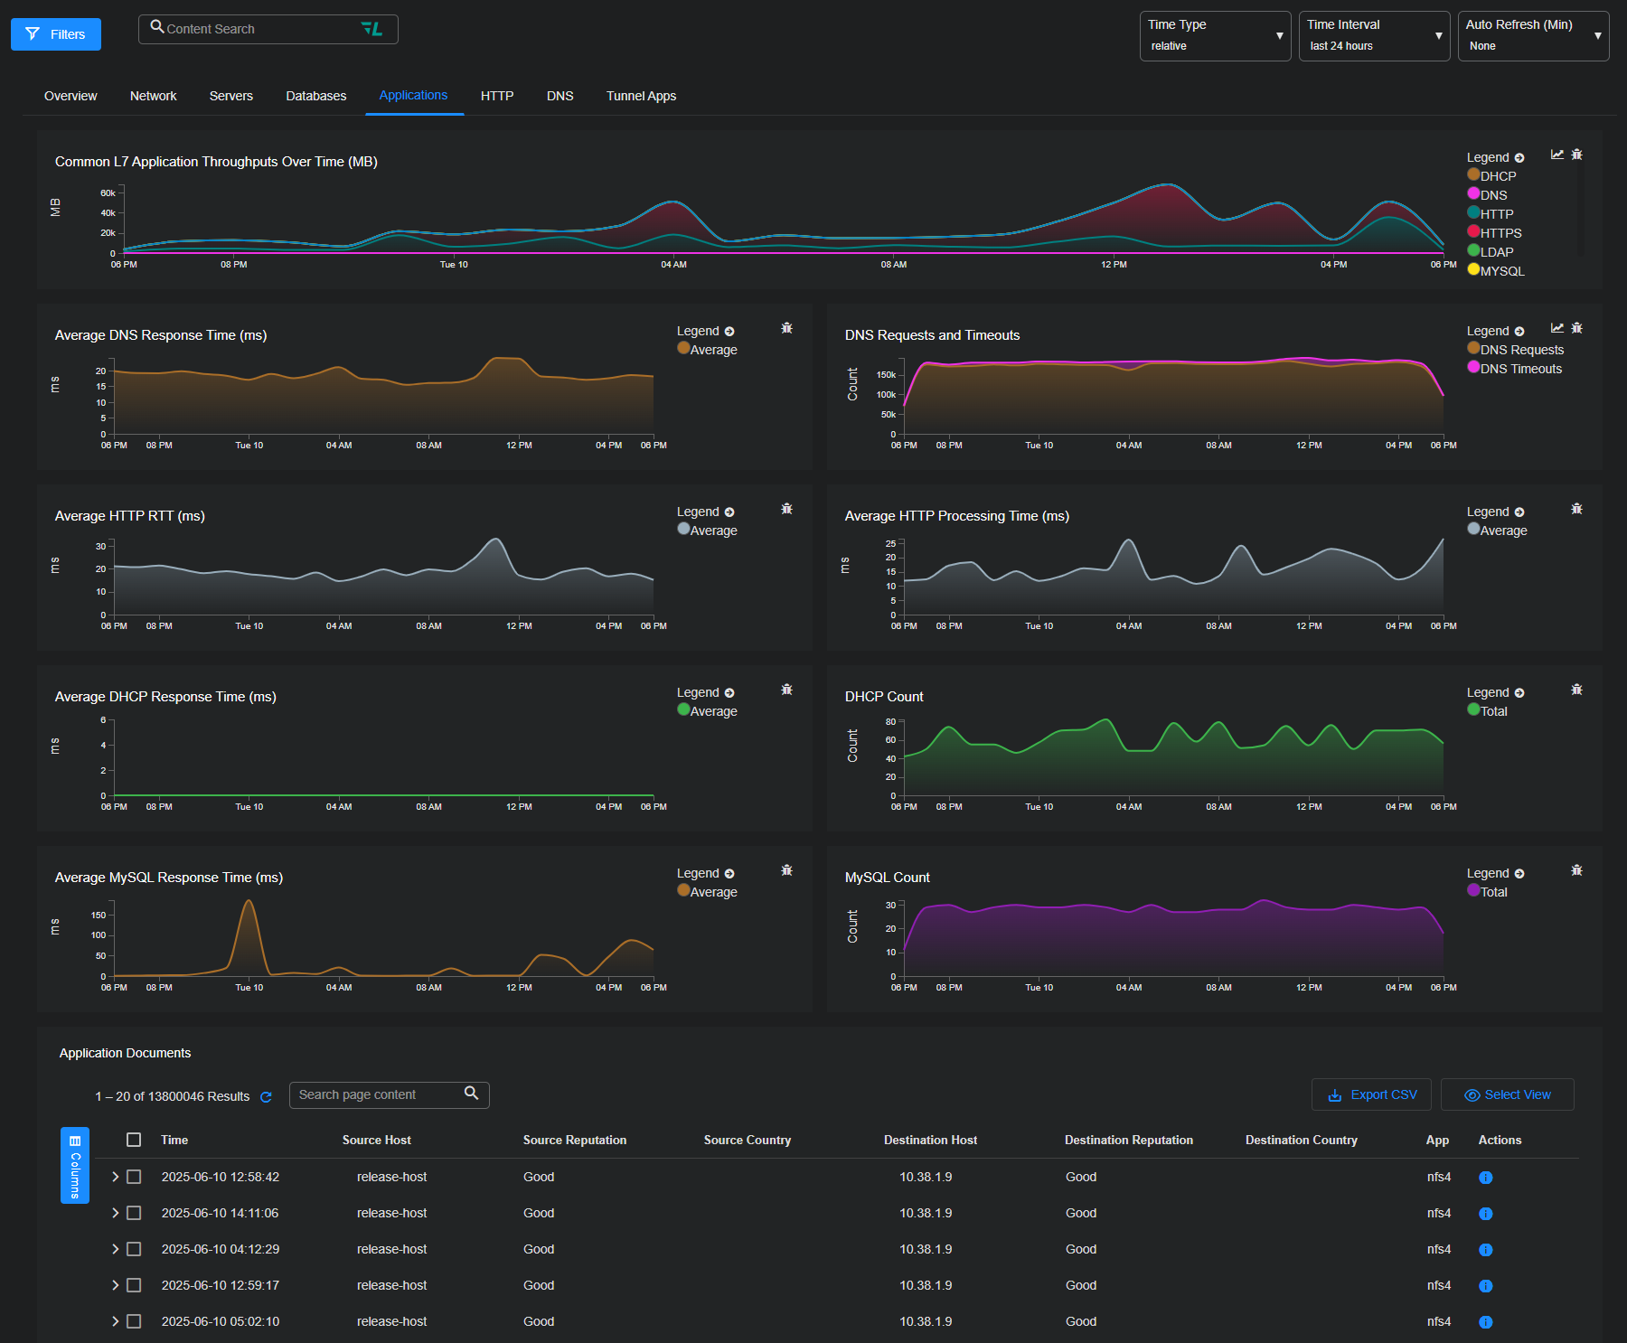Click the Legend arrow icon on DHCP Count
This screenshot has height=1343, width=1627.
click(1519, 693)
